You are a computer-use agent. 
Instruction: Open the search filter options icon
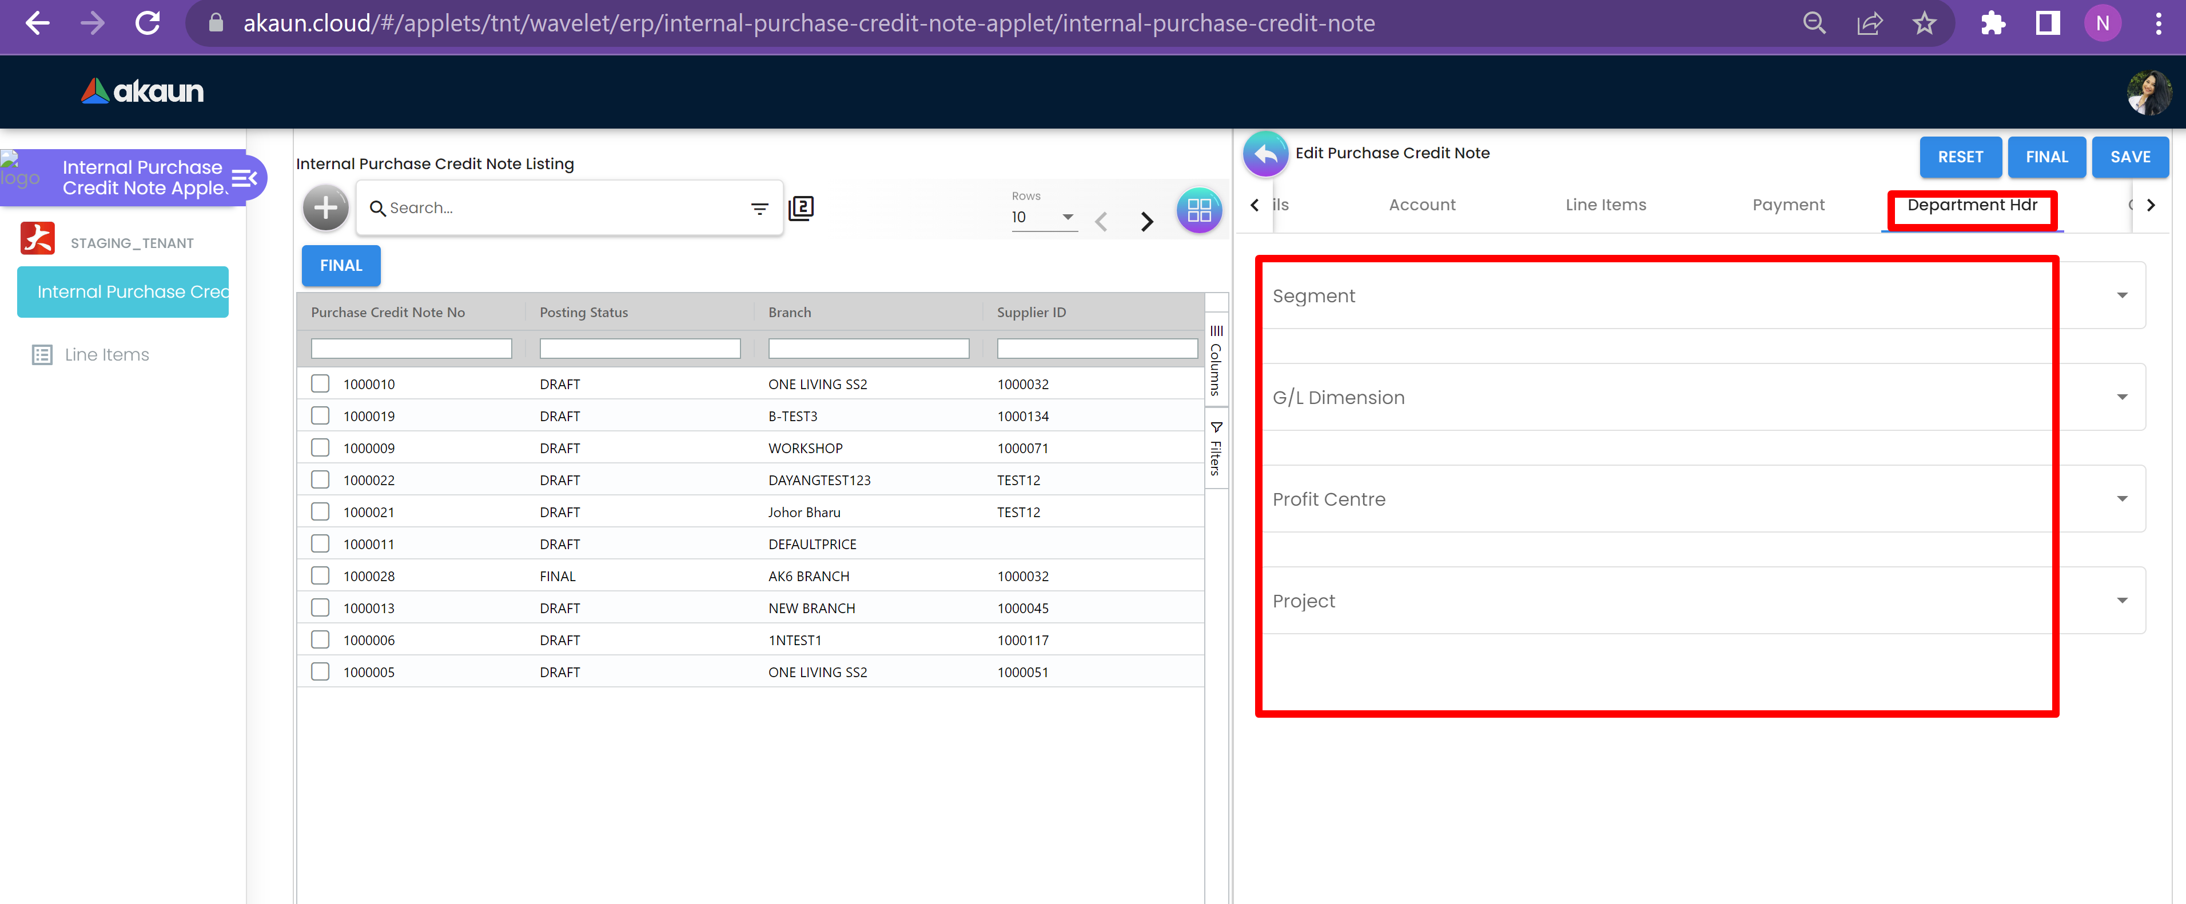click(x=759, y=208)
